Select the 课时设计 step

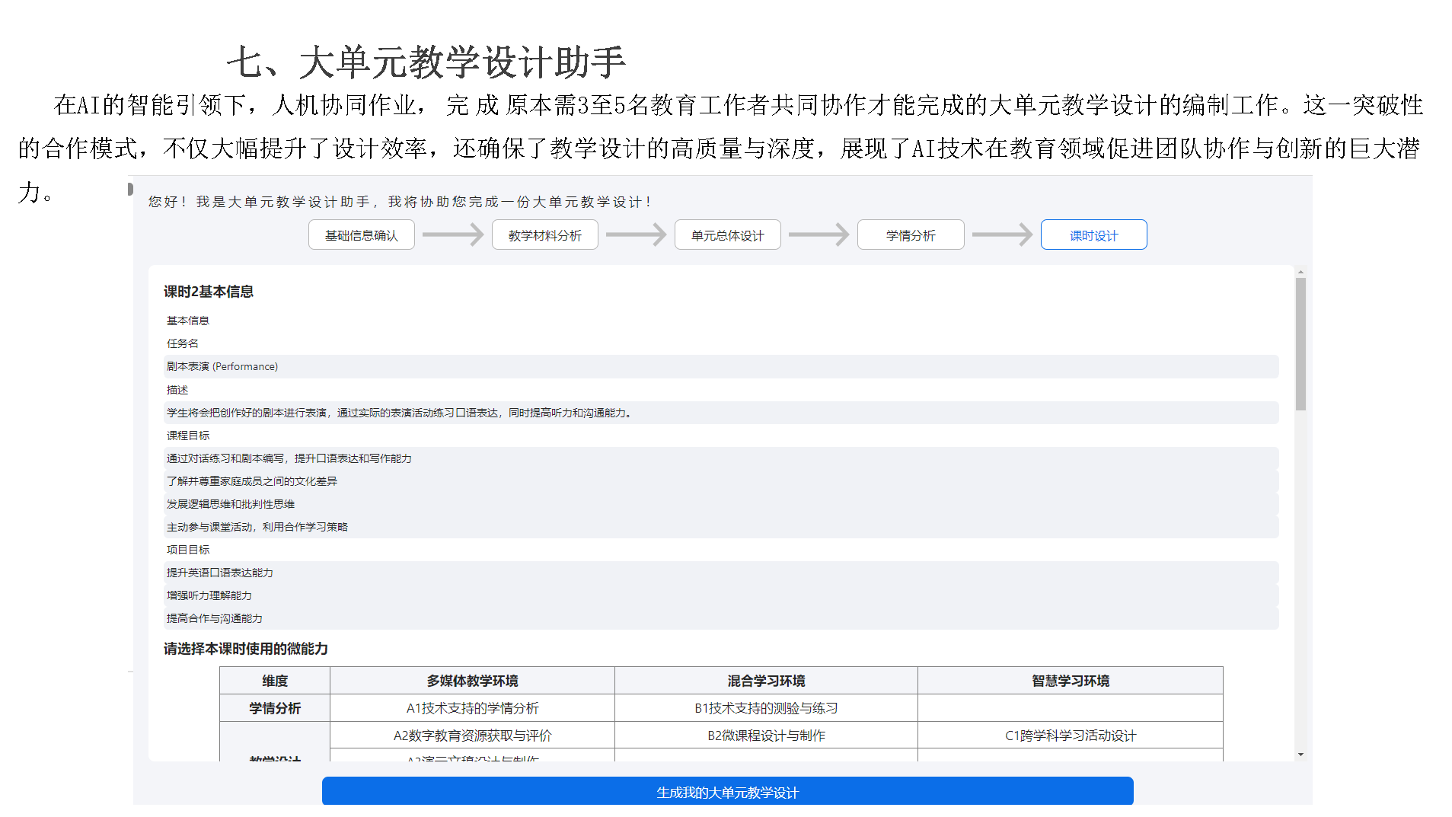click(x=1093, y=235)
